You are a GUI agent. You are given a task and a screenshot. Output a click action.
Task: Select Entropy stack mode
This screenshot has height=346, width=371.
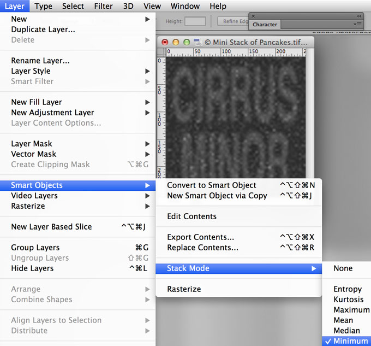348,289
